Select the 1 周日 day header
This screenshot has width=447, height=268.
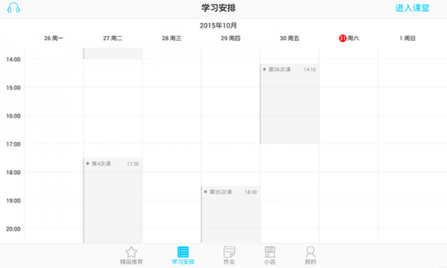[408, 38]
